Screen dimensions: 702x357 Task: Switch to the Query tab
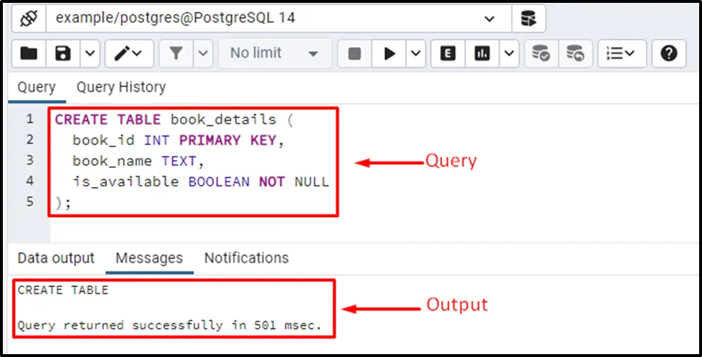coord(36,87)
